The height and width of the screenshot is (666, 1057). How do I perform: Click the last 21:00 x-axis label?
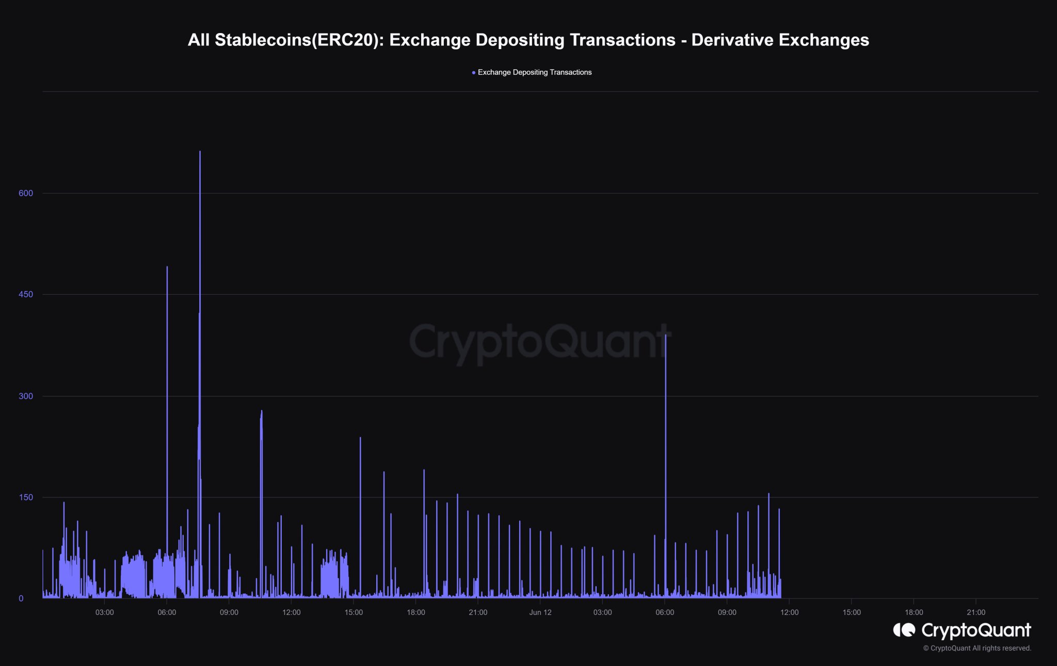coord(976,612)
